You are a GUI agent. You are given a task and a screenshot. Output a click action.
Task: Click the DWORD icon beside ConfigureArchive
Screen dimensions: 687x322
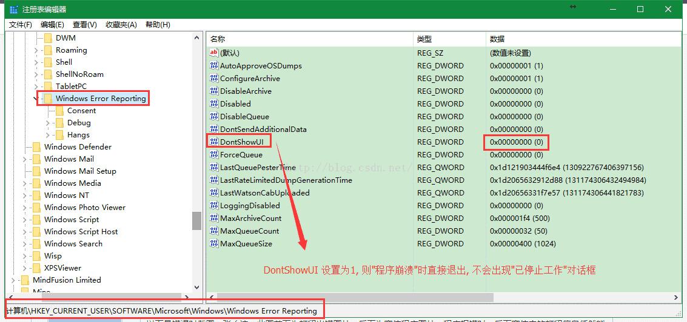214,78
